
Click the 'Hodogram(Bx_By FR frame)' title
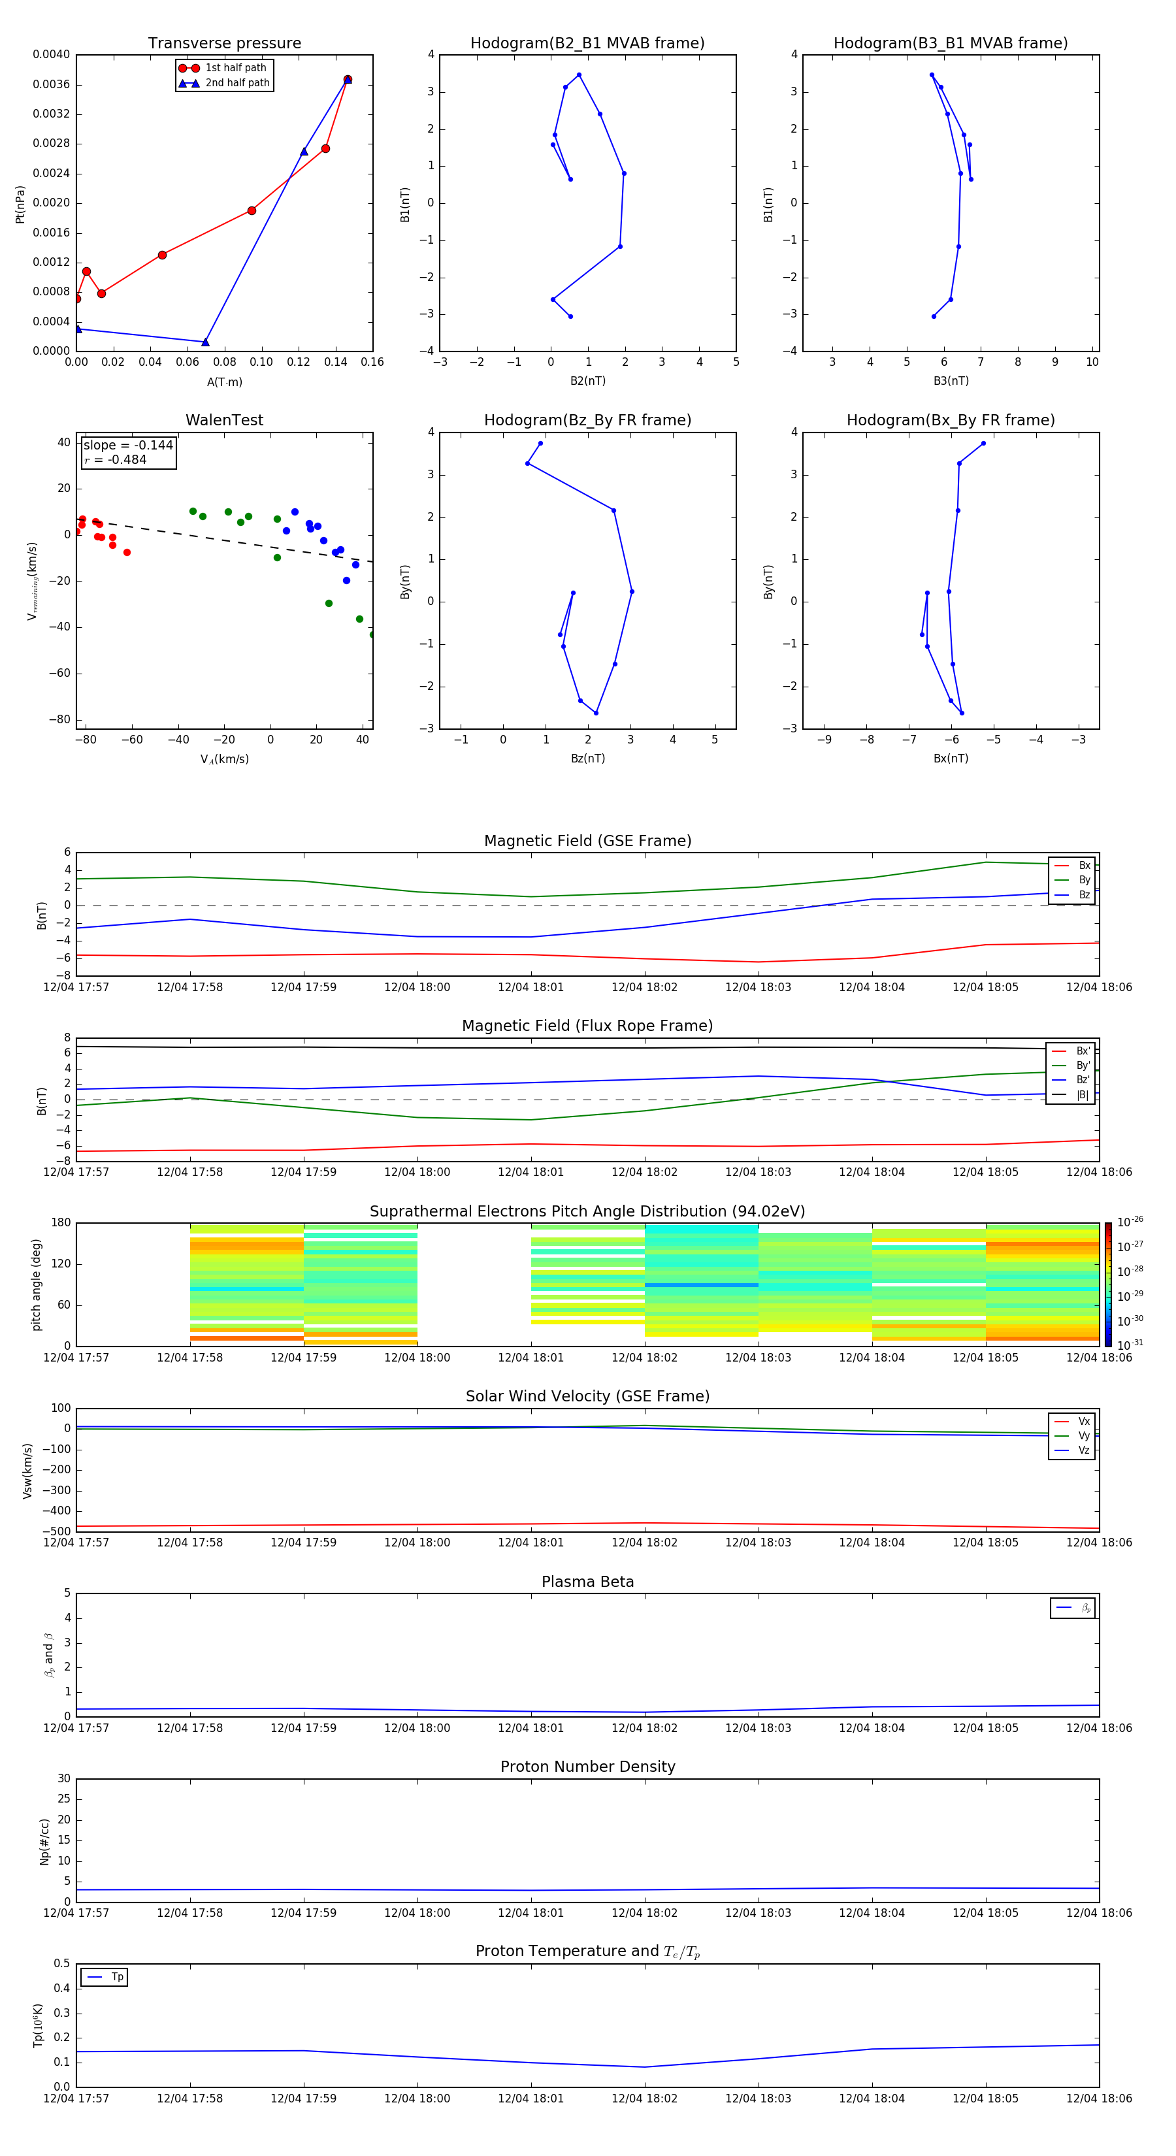pyautogui.click(x=951, y=420)
